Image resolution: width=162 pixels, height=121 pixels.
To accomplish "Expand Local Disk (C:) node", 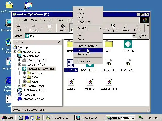I will [x=20, y=65].
